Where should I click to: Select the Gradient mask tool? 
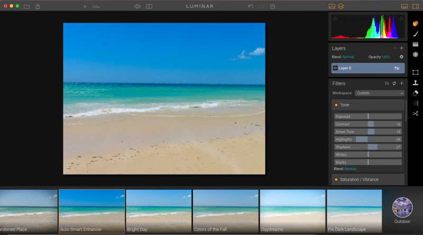(416, 44)
